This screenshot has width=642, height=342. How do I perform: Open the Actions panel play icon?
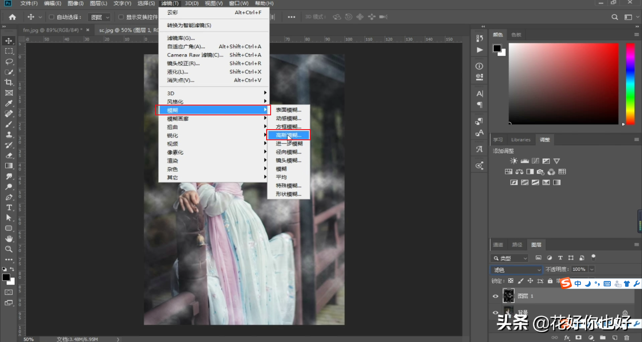pos(480,50)
